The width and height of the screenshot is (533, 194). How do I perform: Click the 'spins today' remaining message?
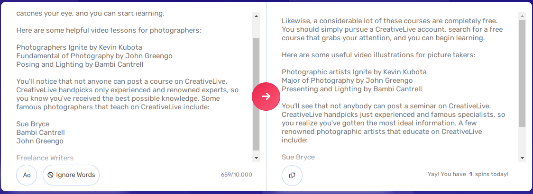[468, 174]
